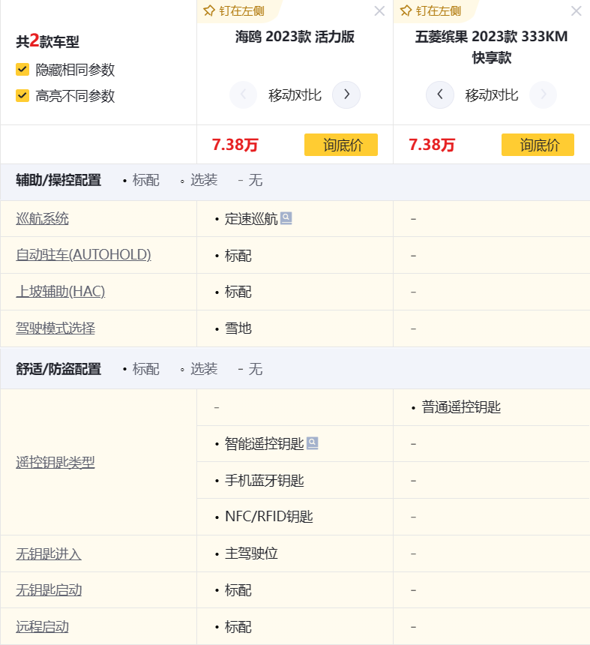The width and height of the screenshot is (590, 645).
Task: Click the 智能遥控钥匙 cell text
Action: point(265,444)
